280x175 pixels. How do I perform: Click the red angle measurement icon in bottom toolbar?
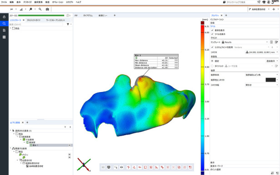point(156,167)
